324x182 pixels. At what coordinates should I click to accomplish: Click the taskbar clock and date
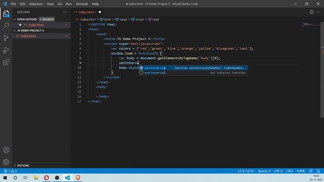(316, 177)
